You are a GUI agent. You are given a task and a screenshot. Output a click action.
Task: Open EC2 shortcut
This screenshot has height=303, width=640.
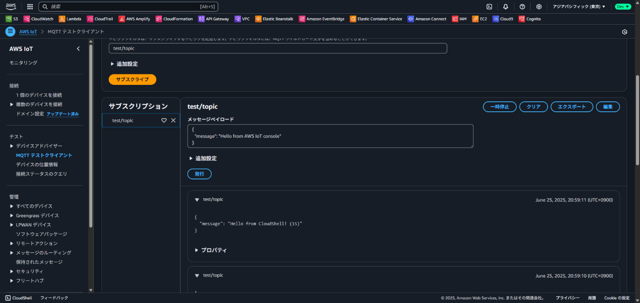click(x=480, y=19)
